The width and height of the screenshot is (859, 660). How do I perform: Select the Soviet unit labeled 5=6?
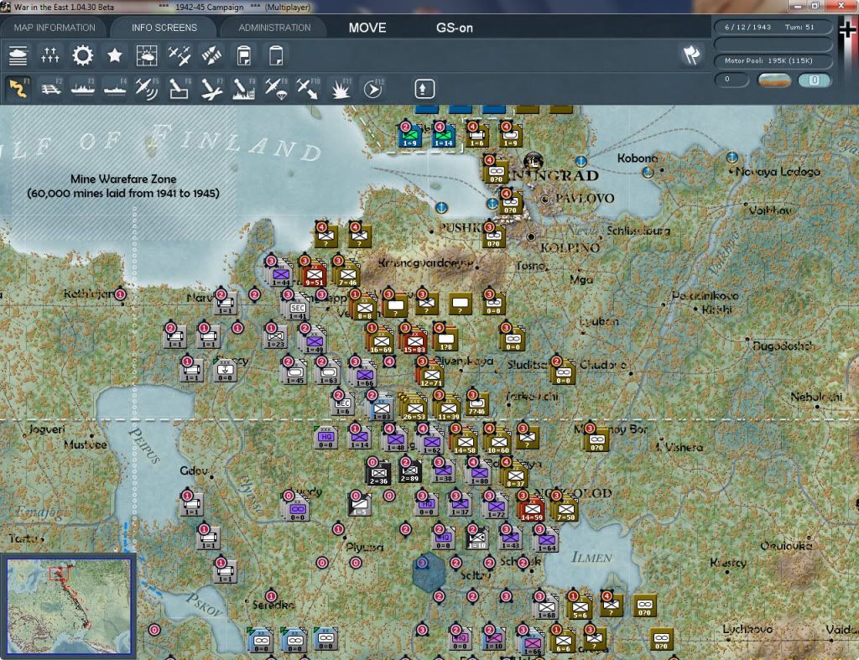580,607
